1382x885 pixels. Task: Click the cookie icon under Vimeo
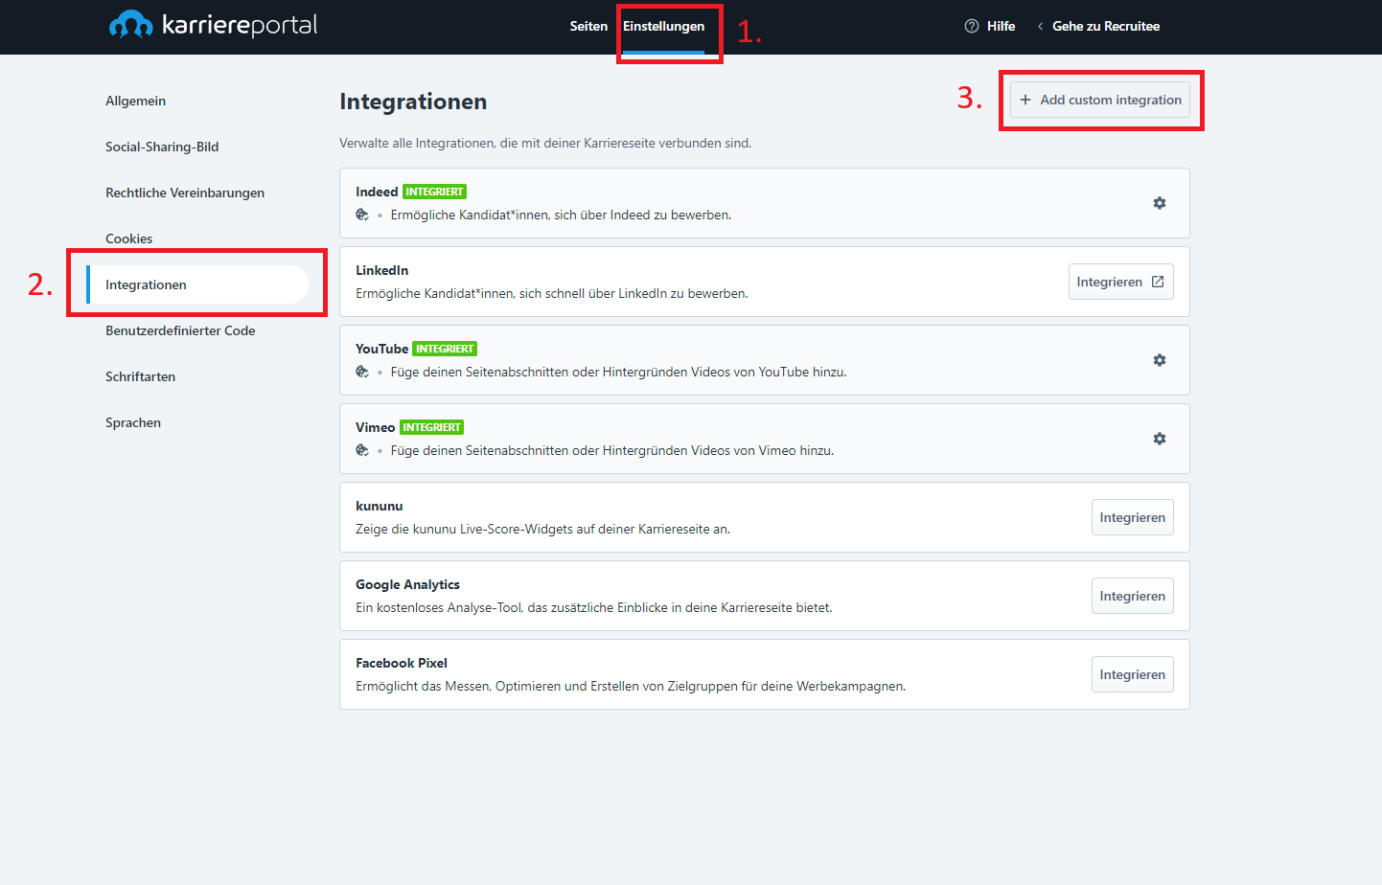click(x=362, y=450)
